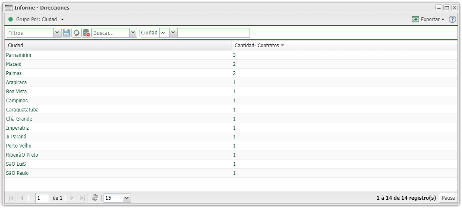The width and height of the screenshot is (462, 208).
Task: Expand the Buscar combo box
Action: click(x=133, y=33)
